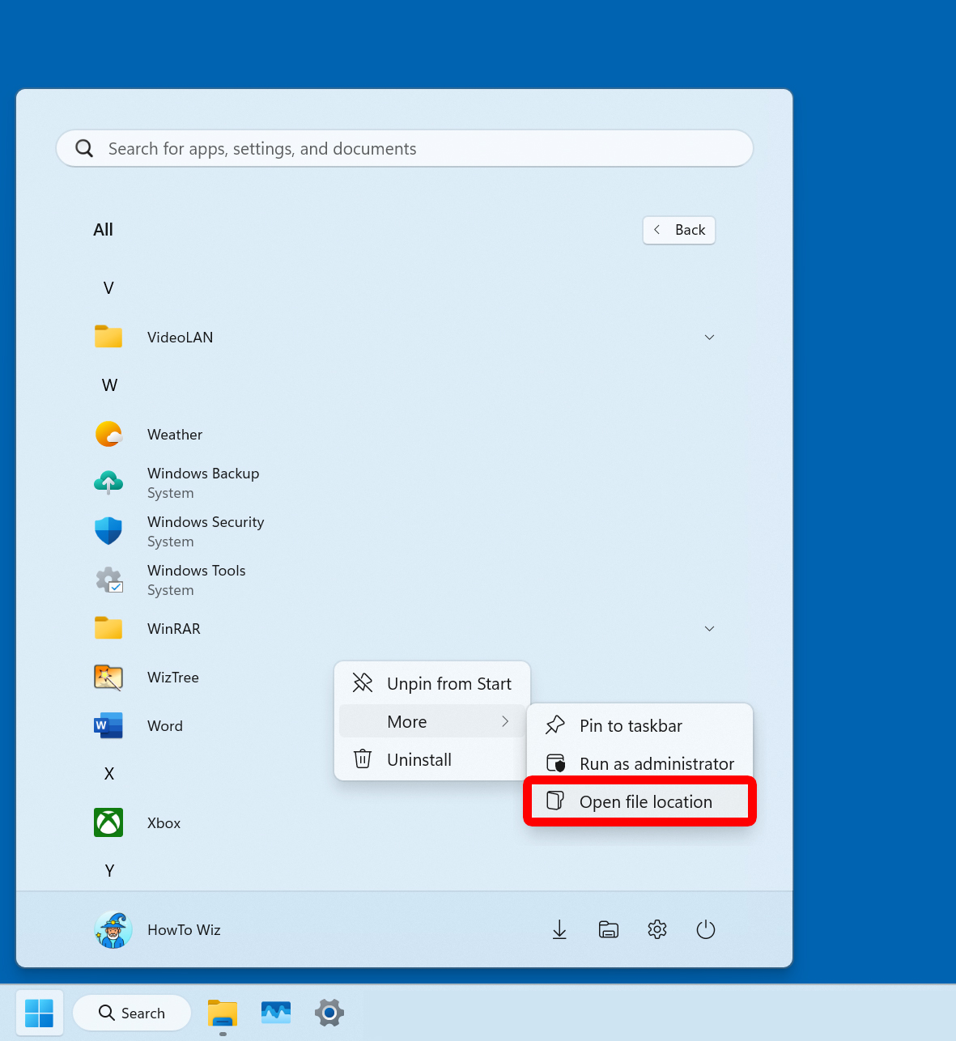The height and width of the screenshot is (1041, 956).
Task: Open the HowTo Wiz account avatar
Action: coord(113,929)
